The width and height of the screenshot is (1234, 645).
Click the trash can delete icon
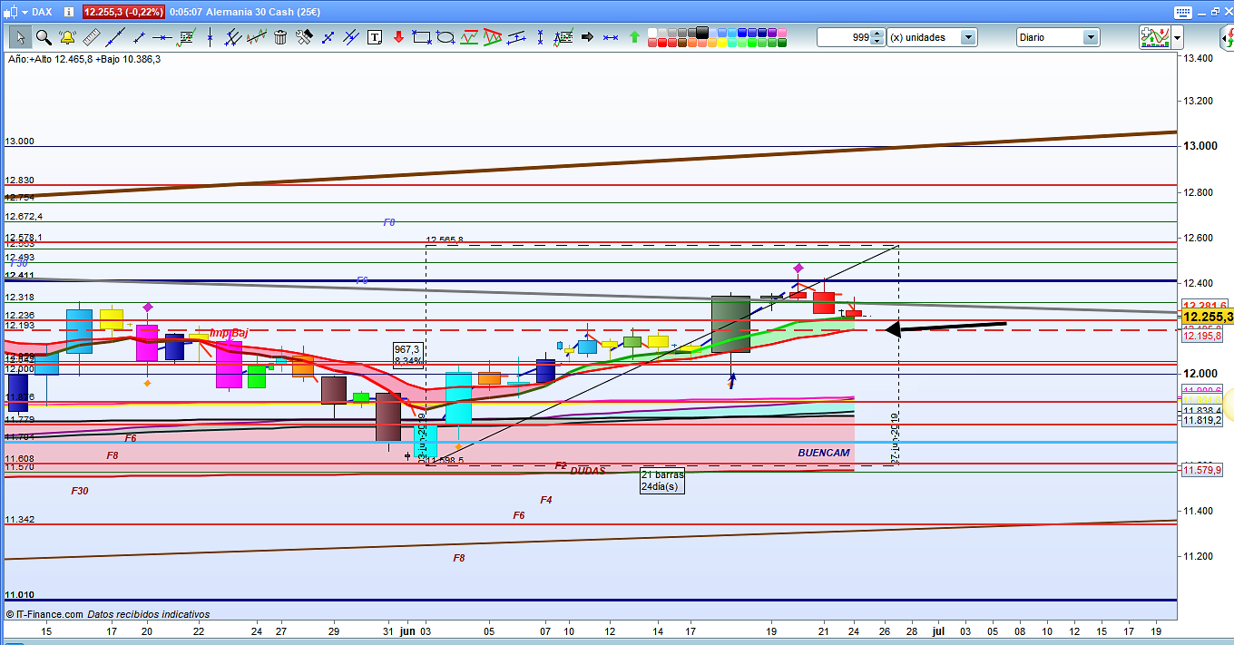tap(280, 37)
